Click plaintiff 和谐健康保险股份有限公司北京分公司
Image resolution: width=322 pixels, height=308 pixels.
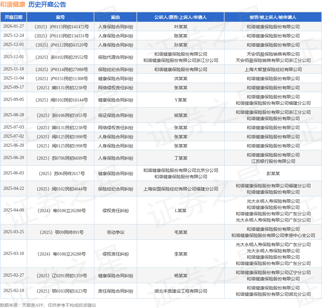[x=181, y=170]
